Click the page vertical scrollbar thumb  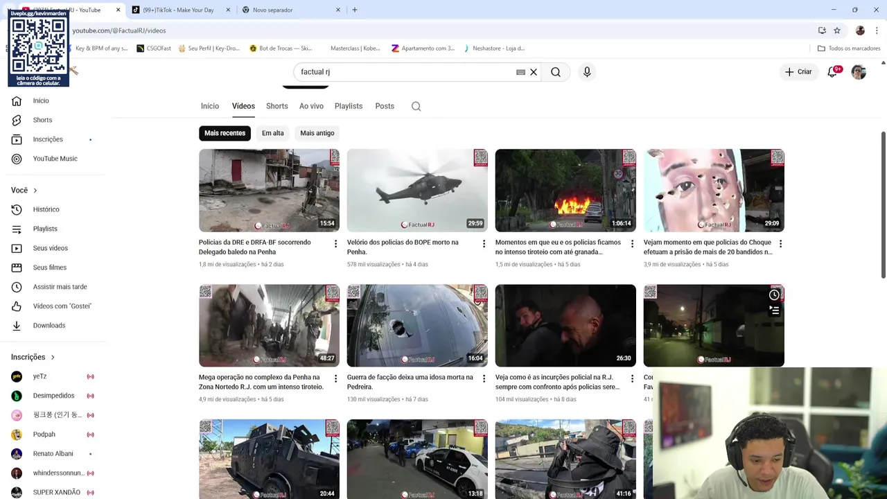point(883,205)
